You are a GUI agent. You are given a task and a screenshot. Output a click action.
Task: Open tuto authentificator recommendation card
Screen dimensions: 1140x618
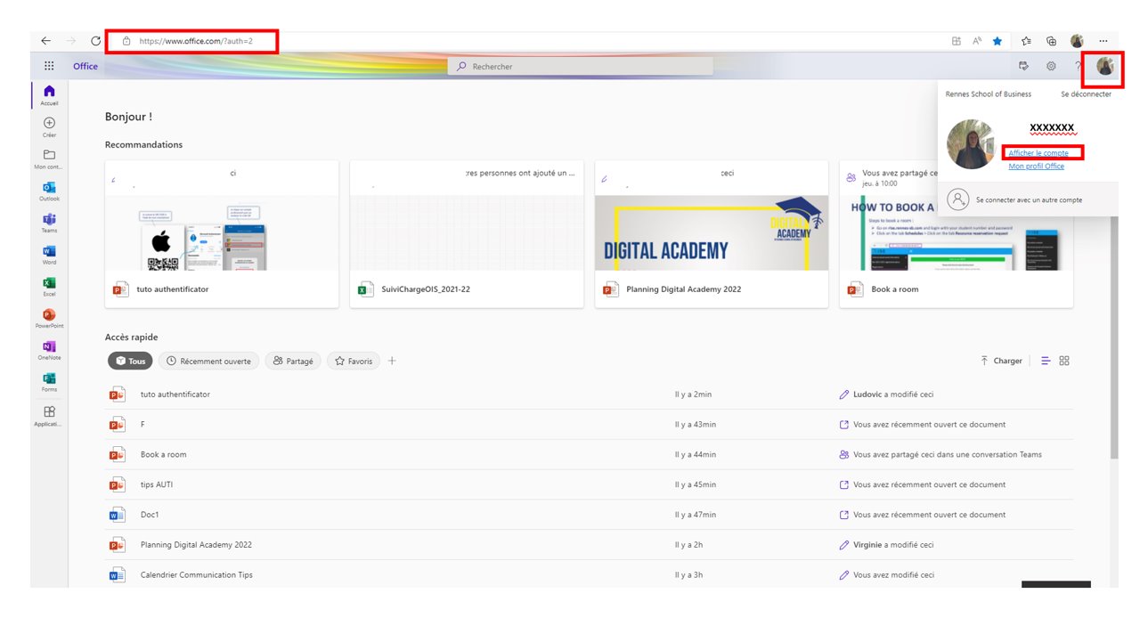222,234
